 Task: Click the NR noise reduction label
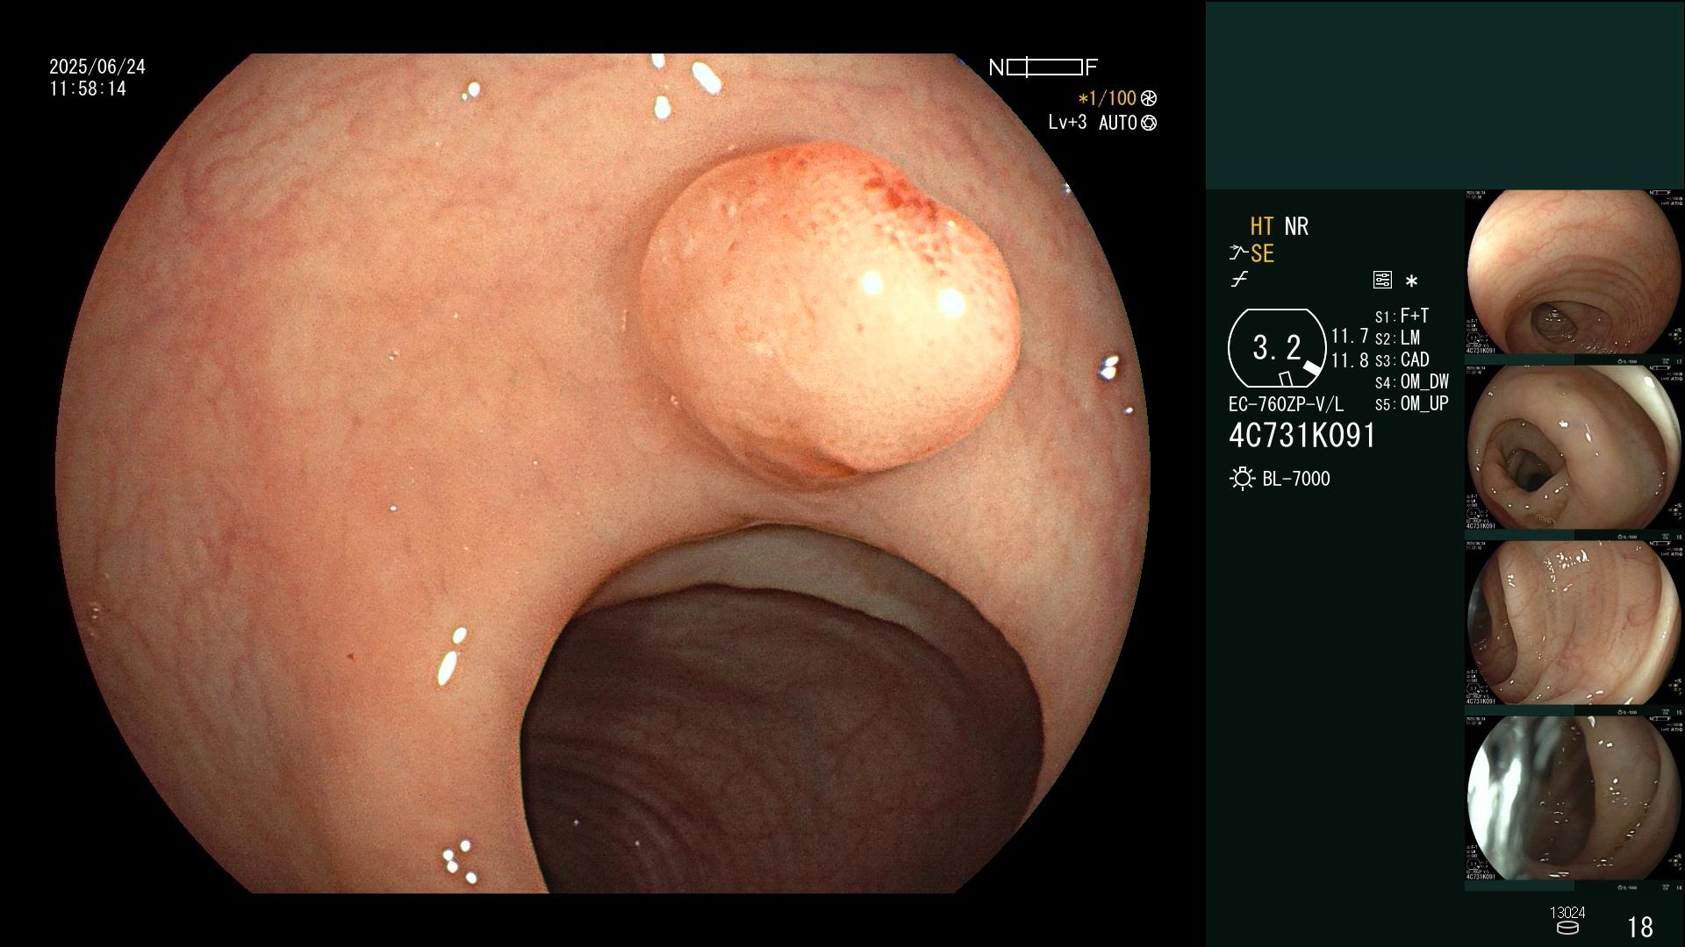coord(1296,226)
